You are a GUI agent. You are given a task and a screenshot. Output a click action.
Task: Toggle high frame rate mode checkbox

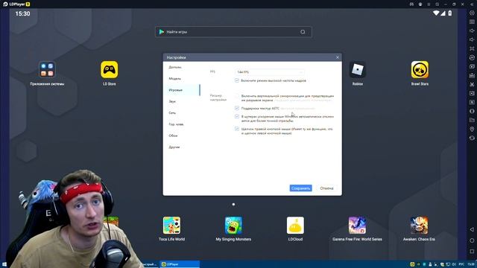[237, 80]
